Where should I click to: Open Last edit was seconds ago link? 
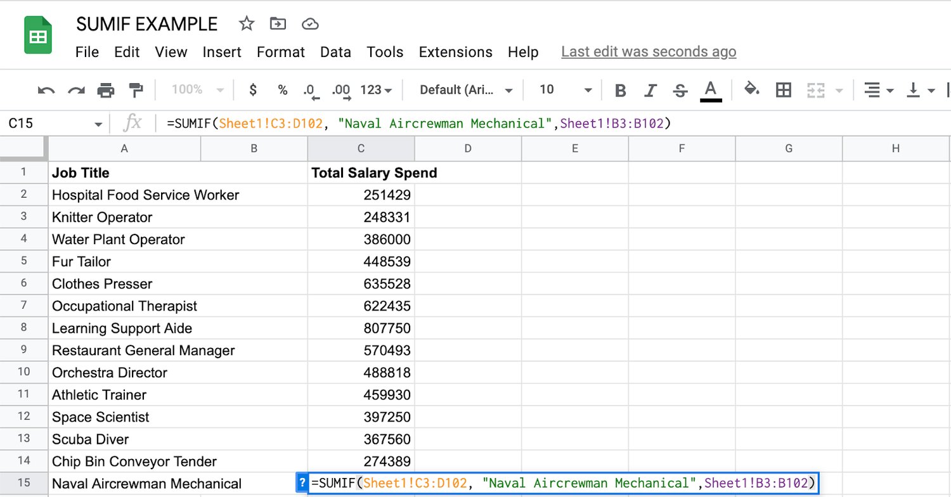(x=649, y=52)
